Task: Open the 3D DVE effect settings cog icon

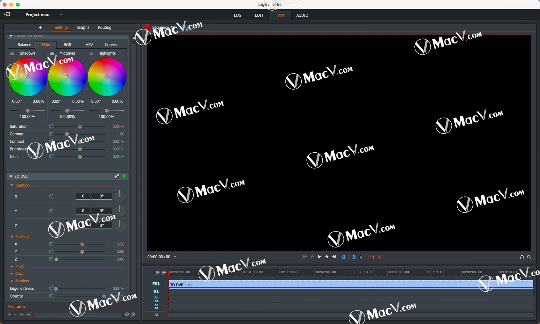Action: point(117,176)
